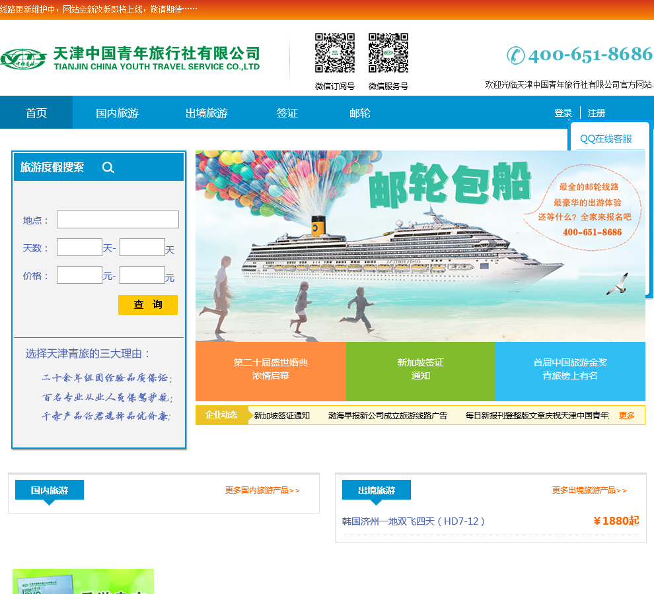Click the WeChat service account QR code

388,53
